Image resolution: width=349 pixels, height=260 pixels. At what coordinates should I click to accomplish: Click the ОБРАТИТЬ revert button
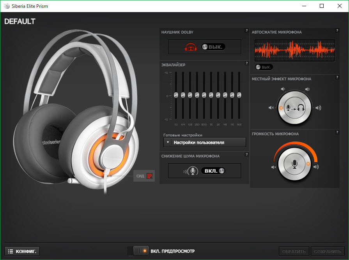[294, 251]
